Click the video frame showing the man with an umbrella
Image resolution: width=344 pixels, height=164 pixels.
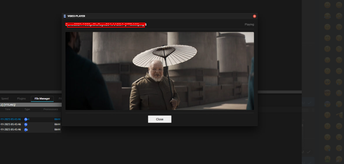pyautogui.click(x=159, y=71)
